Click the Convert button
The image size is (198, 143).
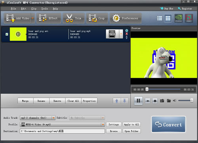[x=168, y=124]
